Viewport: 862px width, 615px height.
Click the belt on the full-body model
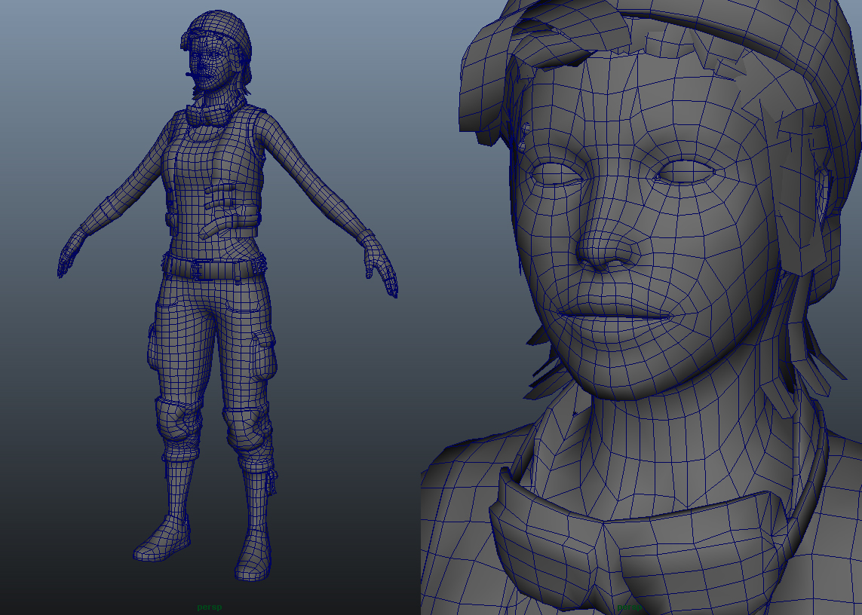click(x=215, y=269)
